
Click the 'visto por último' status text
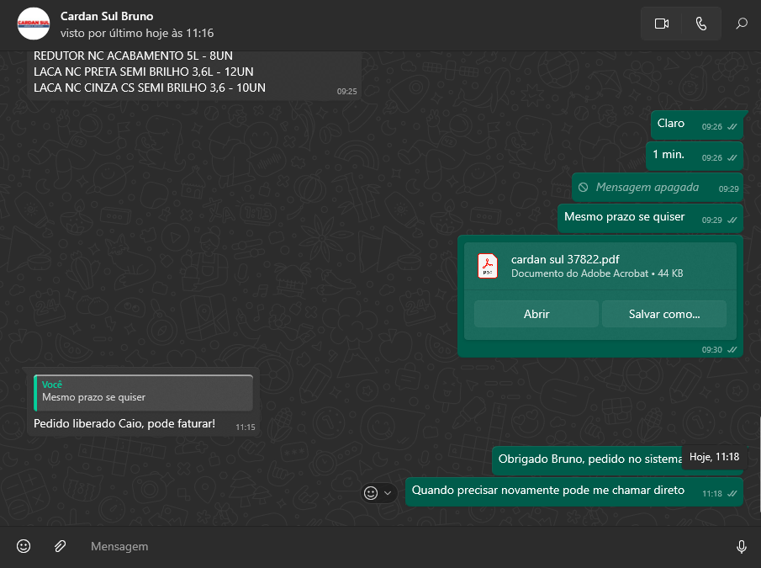tap(137, 33)
